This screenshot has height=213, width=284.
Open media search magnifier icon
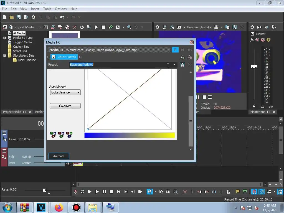point(129,27)
